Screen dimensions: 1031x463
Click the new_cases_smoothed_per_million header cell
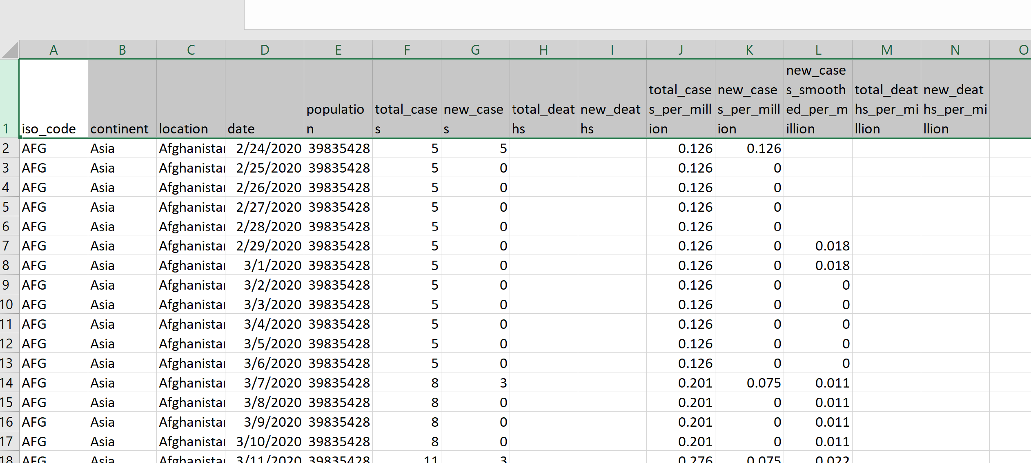[x=818, y=99]
